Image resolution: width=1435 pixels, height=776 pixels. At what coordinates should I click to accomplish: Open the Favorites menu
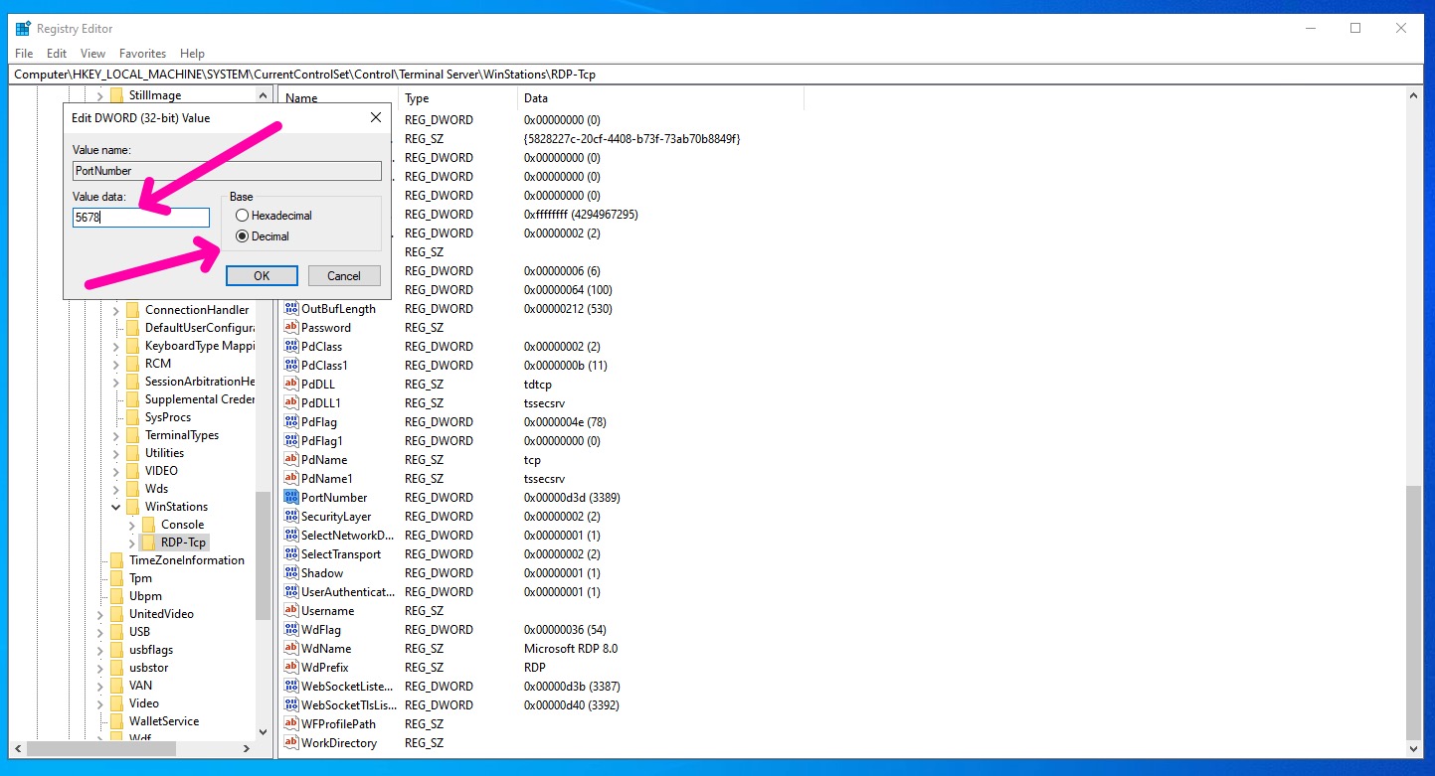coord(142,54)
